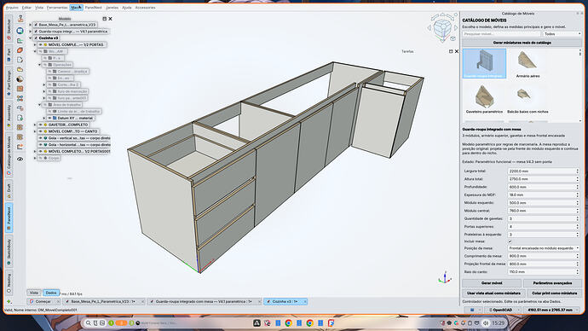Toggle visibility of Gola - horizontal item
Image resolution: width=588 pixels, height=331 pixels.
40,144
